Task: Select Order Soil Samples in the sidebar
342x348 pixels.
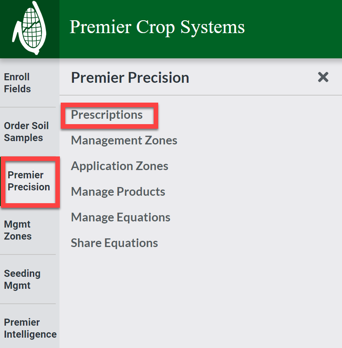Action: [26, 132]
